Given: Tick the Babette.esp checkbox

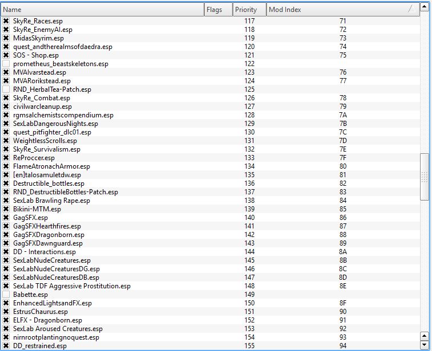Looking at the screenshot, I should click(x=6, y=295).
